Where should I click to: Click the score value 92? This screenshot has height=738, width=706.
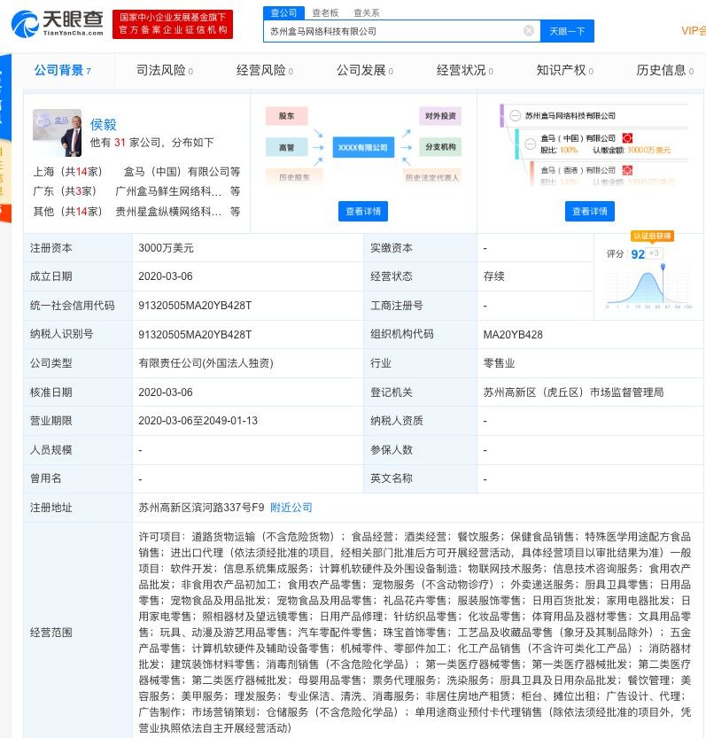(x=638, y=254)
